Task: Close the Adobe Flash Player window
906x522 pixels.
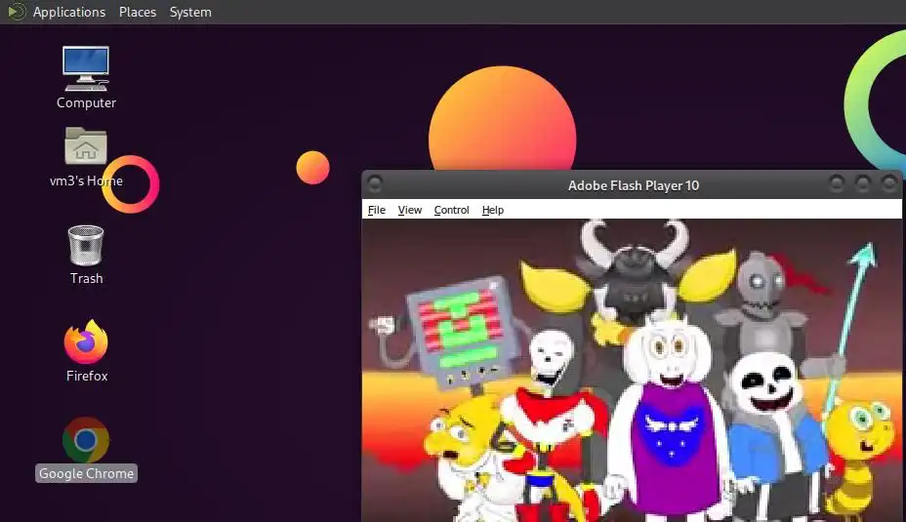Action: point(888,184)
